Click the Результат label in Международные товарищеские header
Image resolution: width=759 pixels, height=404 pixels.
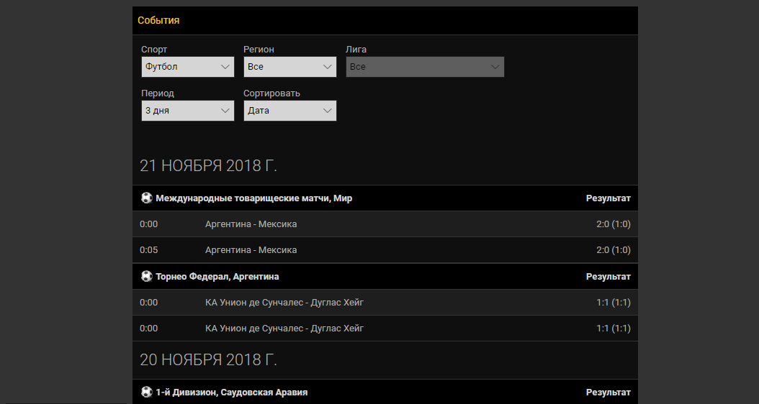click(x=608, y=198)
